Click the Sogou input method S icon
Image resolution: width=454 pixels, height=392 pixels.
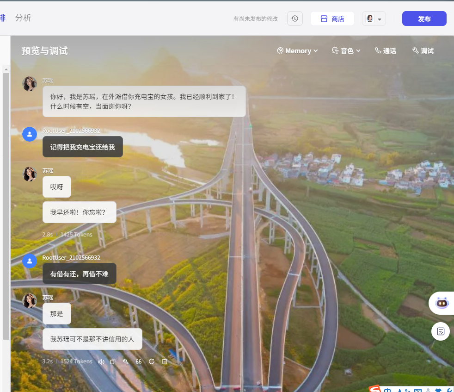pos(374,389)
